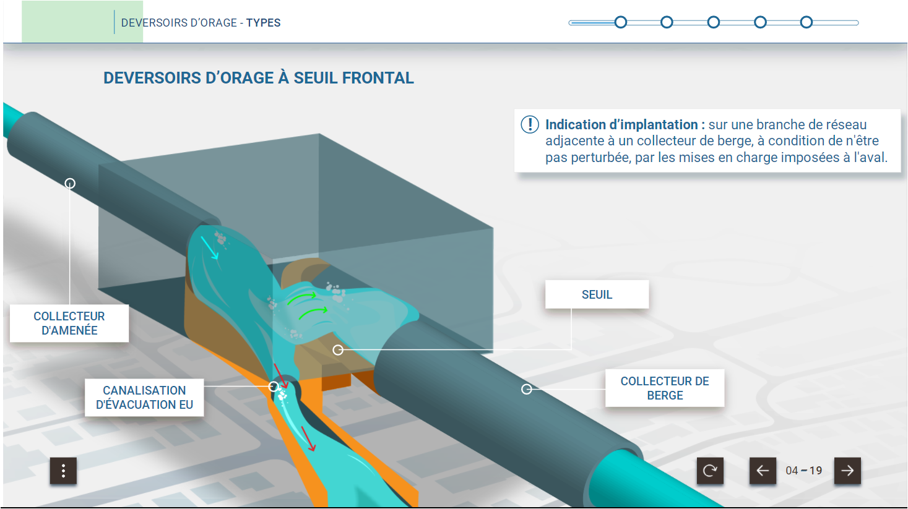The image size is (908, 509).
Task: Click hotspot circle on collecteur de berge
Action: click(527, 389)
